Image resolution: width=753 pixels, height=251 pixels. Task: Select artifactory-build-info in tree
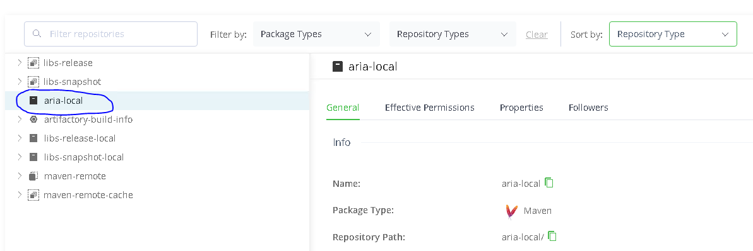88,120
